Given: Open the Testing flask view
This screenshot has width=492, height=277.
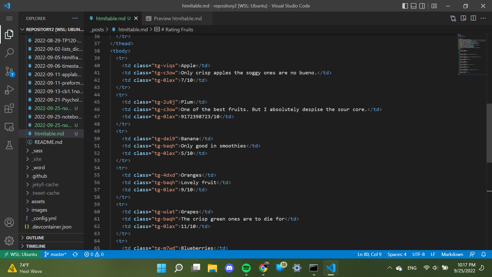Looking at the screenshot, I should click(x=9, y=145).
